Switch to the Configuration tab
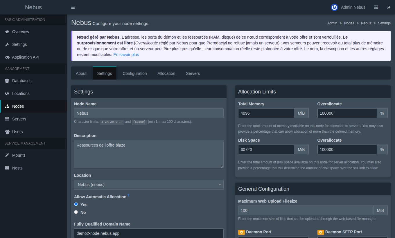This screenshot has height=238, width=395. click(135, 73)
